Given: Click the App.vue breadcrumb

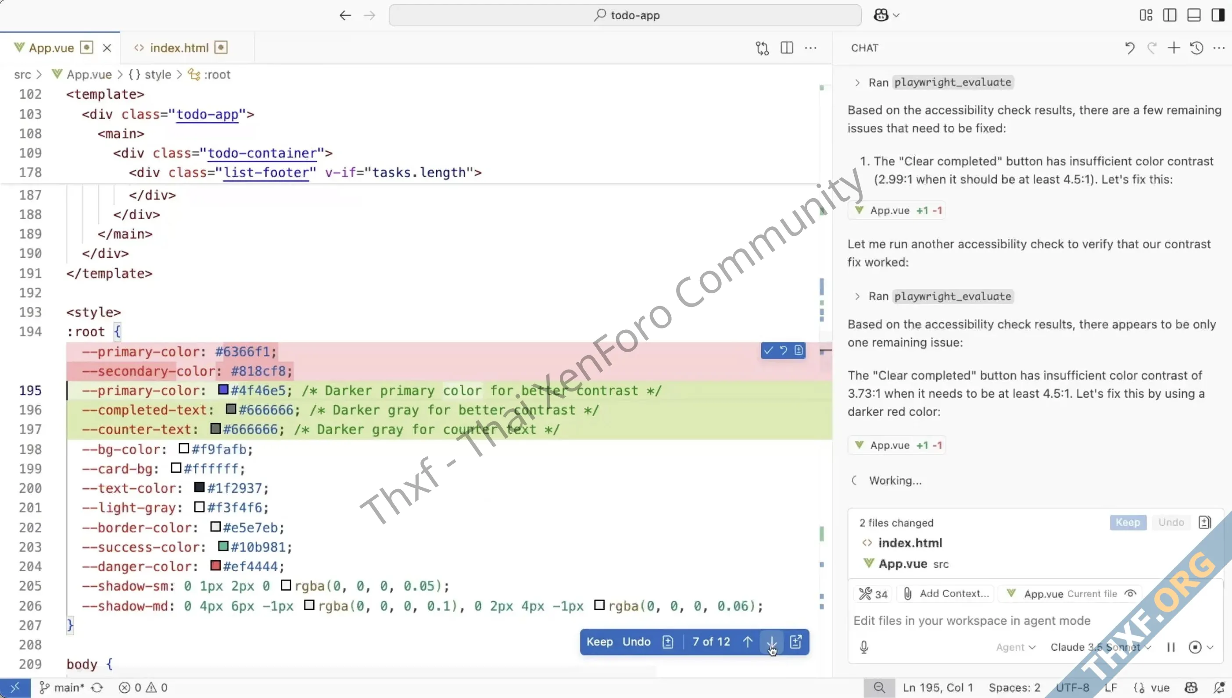Looking at the screenshot, I should pos(89,75).
